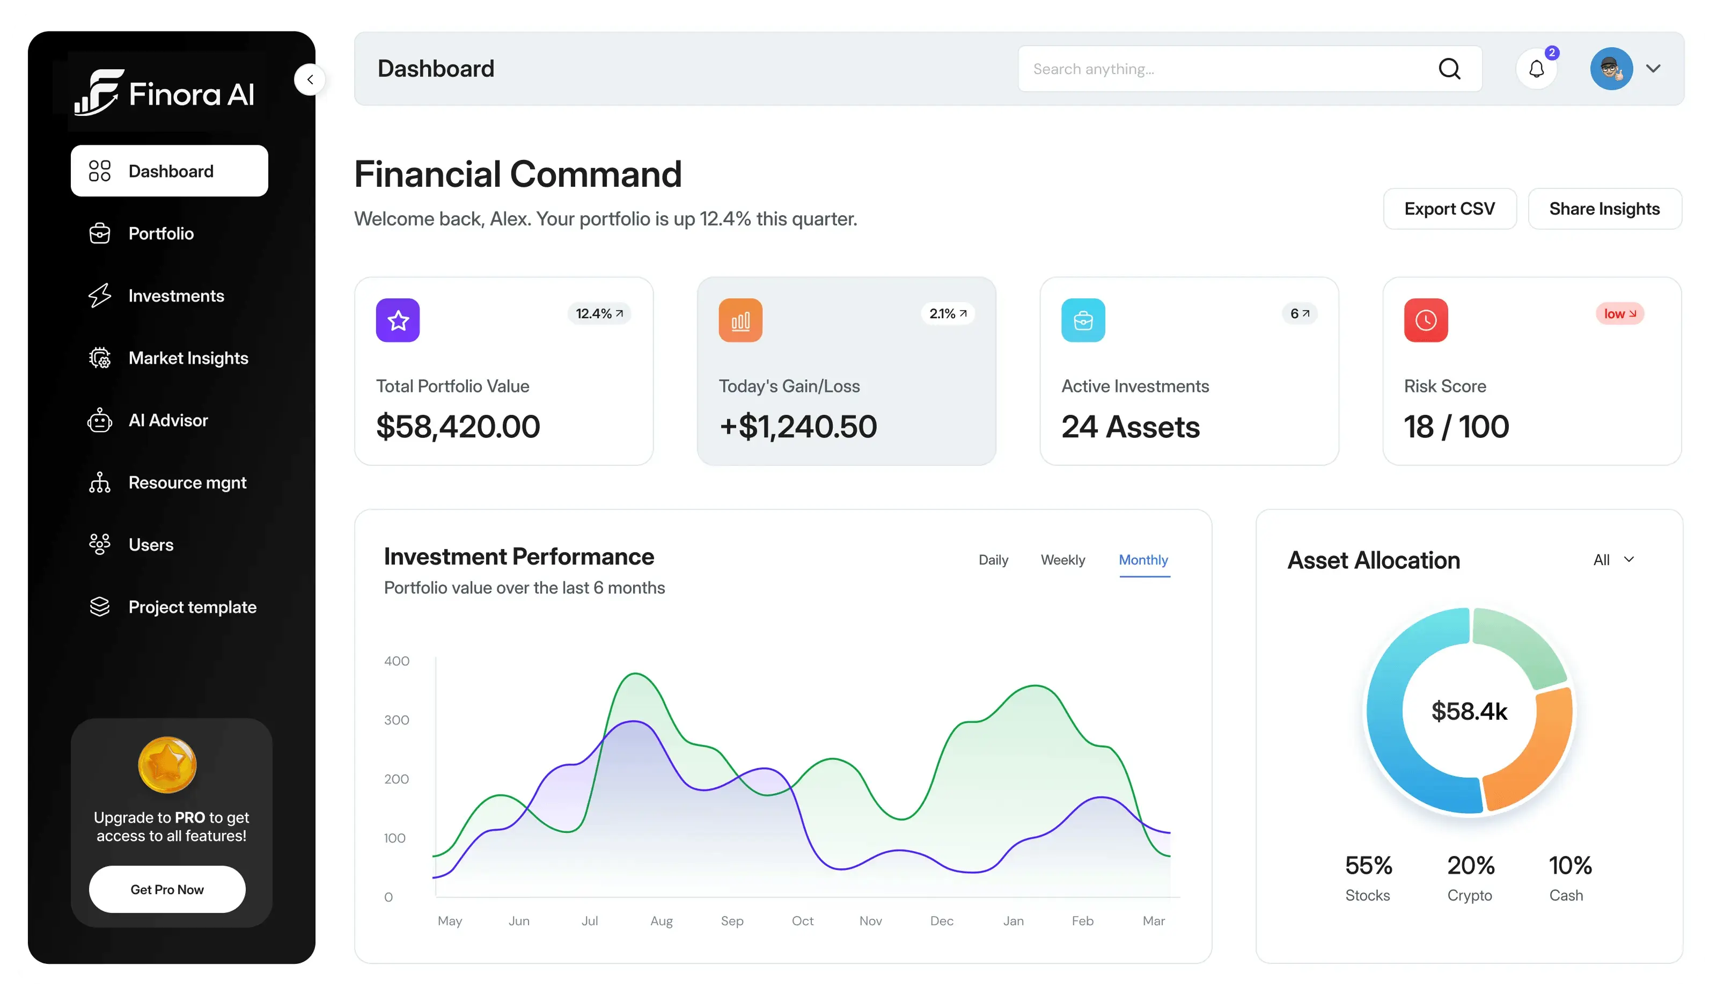This screenshot has height=995, width=1717.
Task: Click the low risk badge
Action: point(1619,313)
